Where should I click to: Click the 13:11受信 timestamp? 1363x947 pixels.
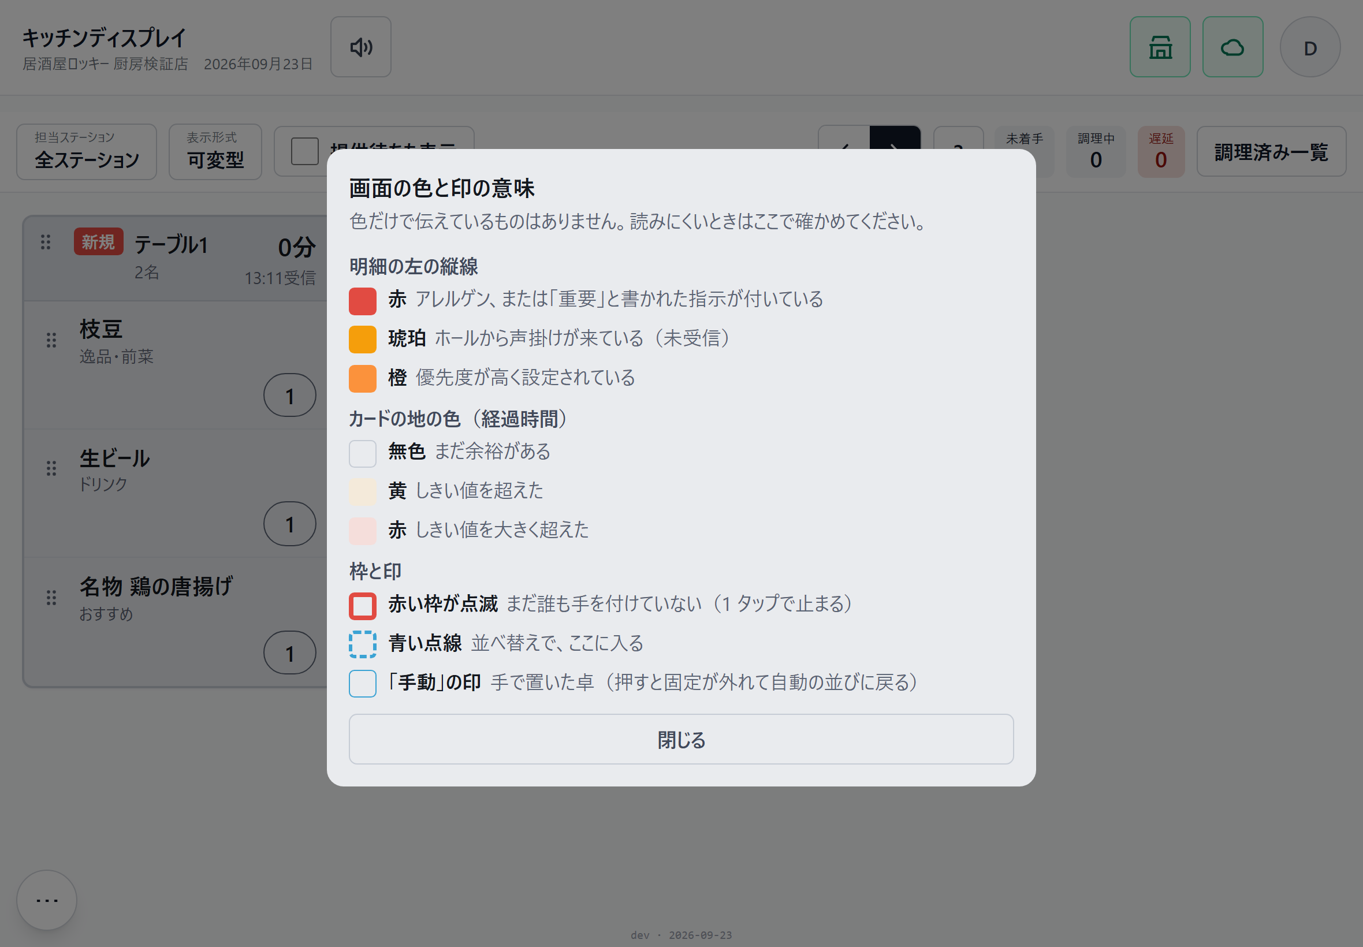pyautogui.click(x=280, y=278)
